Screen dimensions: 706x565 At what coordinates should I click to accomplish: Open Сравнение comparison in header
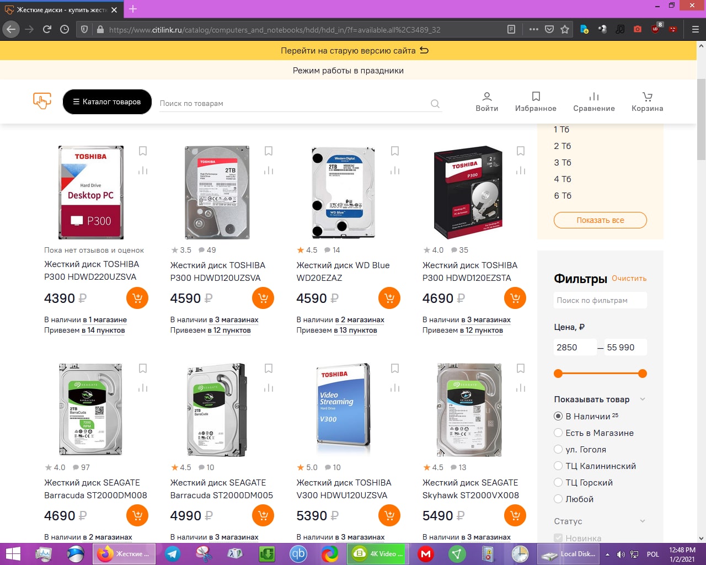tap(594, 102)
